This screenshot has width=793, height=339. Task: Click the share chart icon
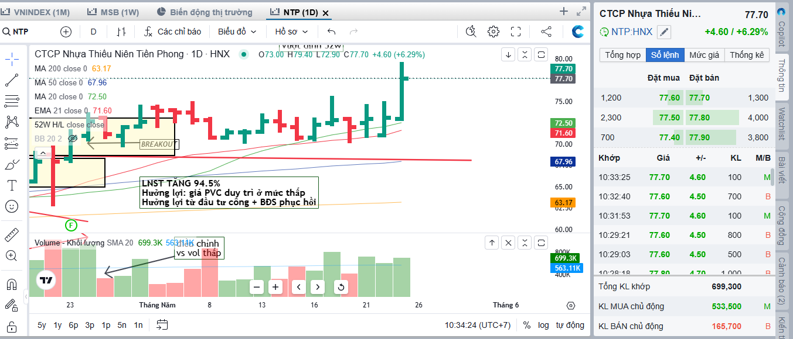(x=546, y=32)
